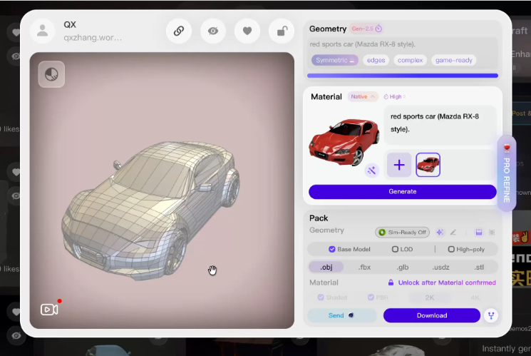Click the magic wand enhance icon
The height and width of the screenshot is (356, 531).
point(371,171)
